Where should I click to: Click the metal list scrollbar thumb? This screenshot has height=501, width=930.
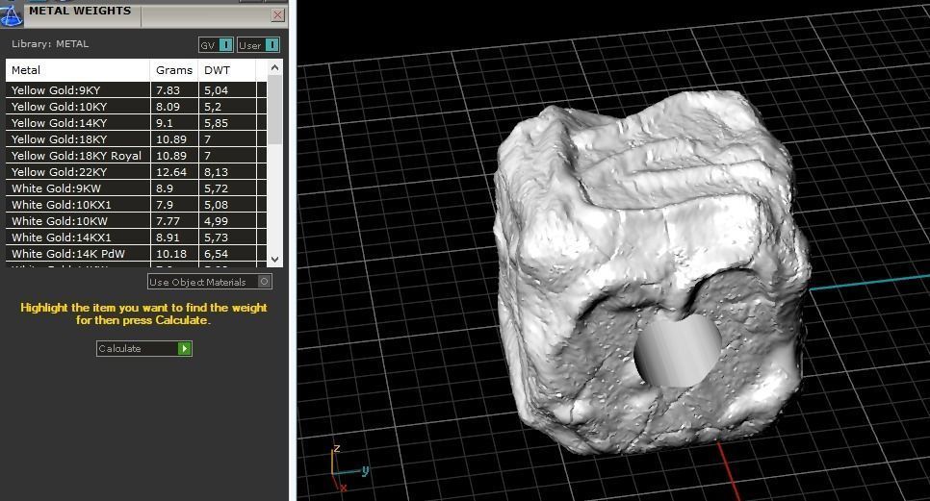pos(274,110)
